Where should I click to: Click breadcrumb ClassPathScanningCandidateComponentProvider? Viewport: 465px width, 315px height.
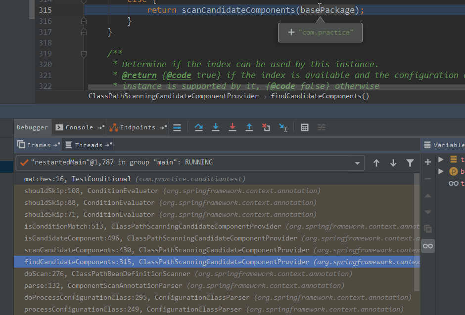coord(174,96)
